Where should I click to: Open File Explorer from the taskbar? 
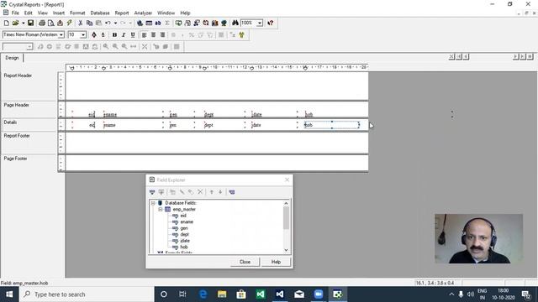[x=222, y=294]
